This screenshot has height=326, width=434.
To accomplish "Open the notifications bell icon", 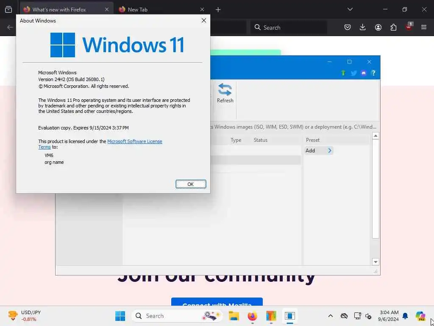I will pos(405,316).
